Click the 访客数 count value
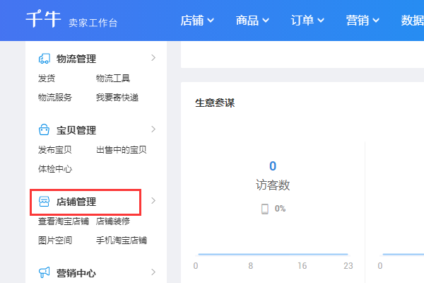This screenshot has height=283, width=424. pyautogui.click(x=273, y=166)
